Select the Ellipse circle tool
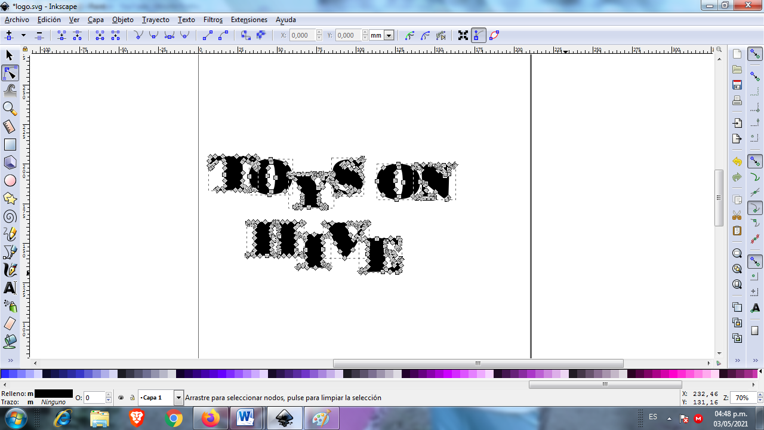This screenshot has height=430, width=764. [x=10, y=180]
